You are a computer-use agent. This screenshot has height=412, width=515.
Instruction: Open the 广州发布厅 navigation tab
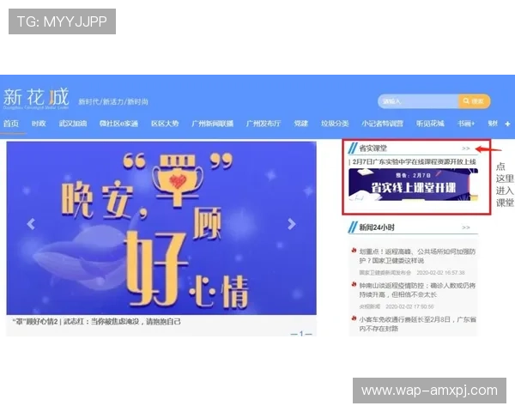pos(264,124)
